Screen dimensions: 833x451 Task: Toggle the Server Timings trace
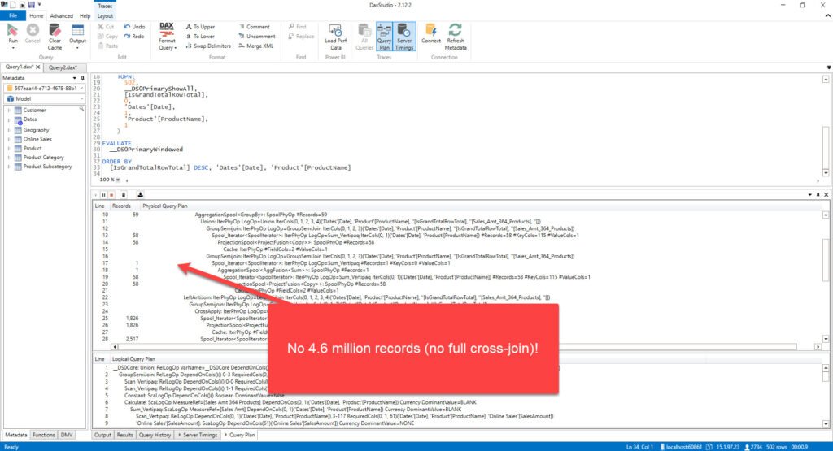tap(404, 36)
